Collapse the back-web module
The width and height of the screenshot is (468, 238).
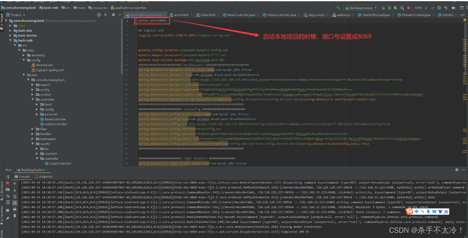[x=11, y=40]
